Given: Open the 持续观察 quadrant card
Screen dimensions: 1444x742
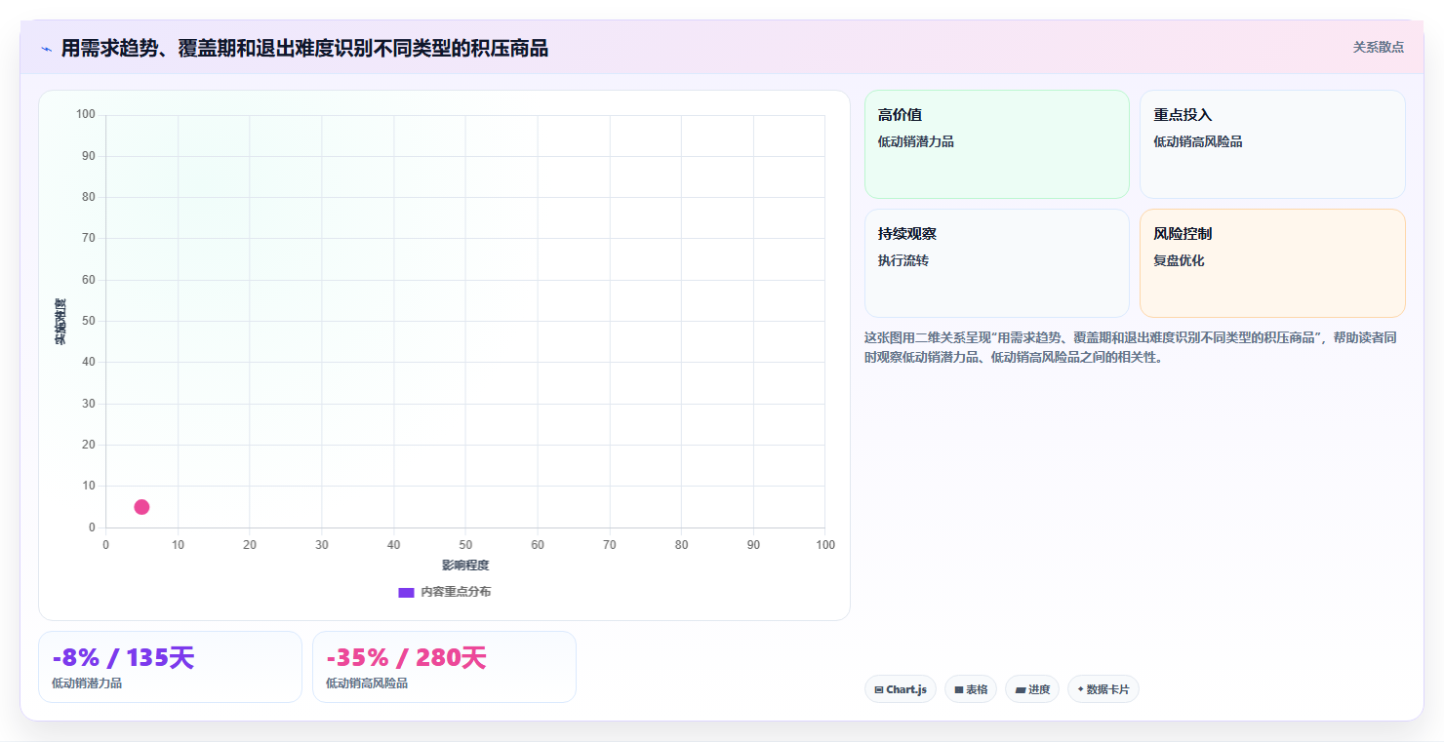Looking at the screenshot, I should click(x=996, y=263).
